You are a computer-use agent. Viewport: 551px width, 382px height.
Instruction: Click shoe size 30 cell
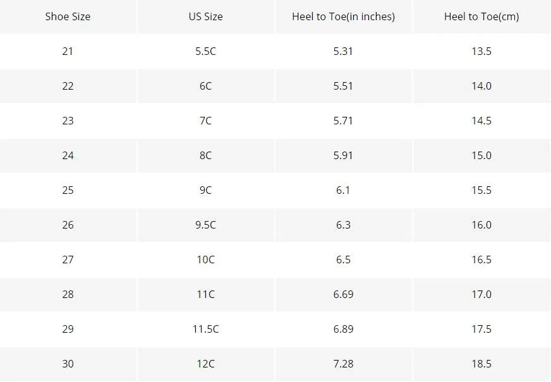(68, 364)
